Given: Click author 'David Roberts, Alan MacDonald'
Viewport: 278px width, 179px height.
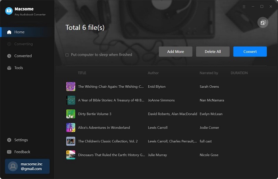Looking at the screenshot, I should tap(172, 114).
